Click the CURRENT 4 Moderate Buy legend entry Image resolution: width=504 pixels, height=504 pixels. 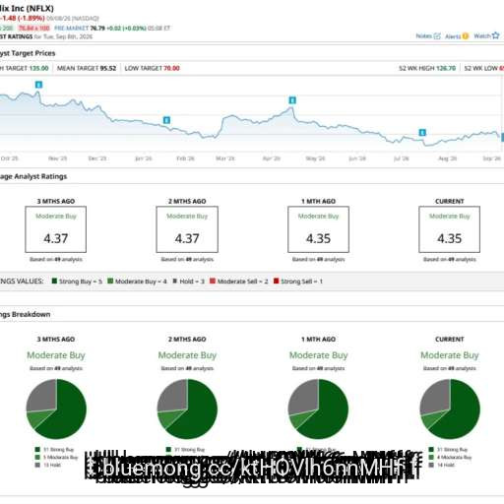tap(450, 457)
